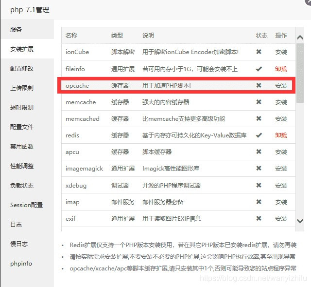This screenshot has width=311, height=287.
Task: Uninstall the redis extension
Action: pos(281,135)
